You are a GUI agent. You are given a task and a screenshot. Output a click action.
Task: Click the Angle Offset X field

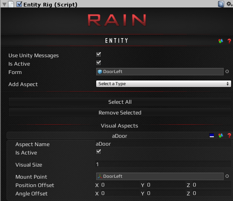coord(120,193)
